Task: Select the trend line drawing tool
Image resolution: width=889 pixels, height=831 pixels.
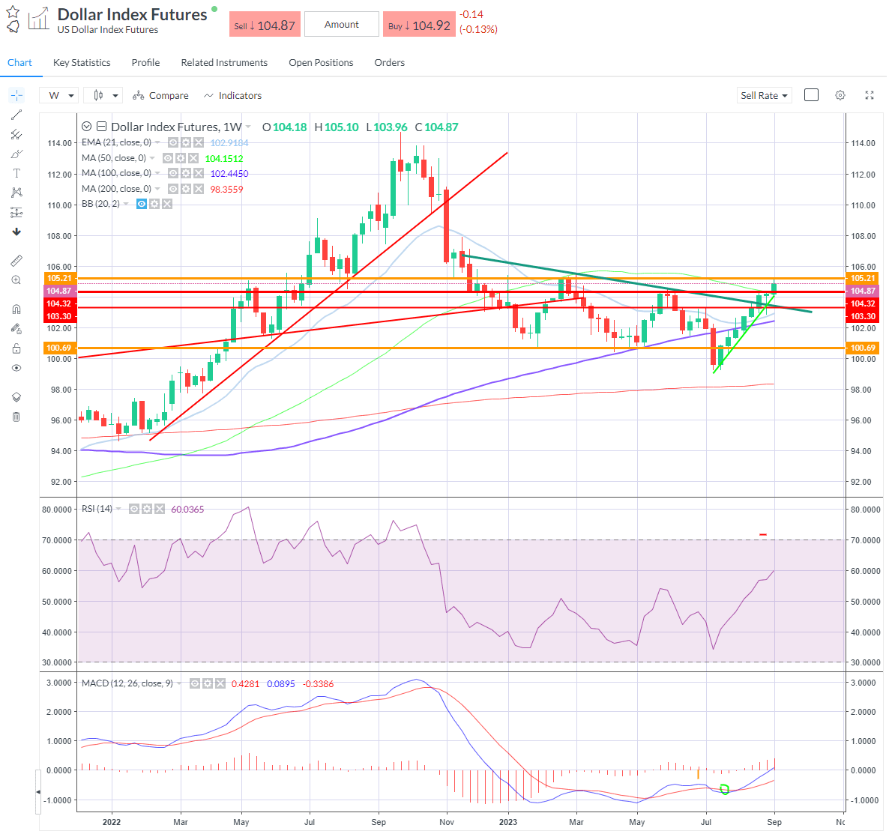Action: (16, 115)
